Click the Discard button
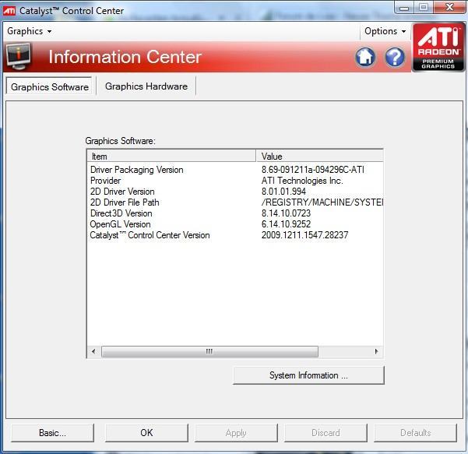 (325, 432)
